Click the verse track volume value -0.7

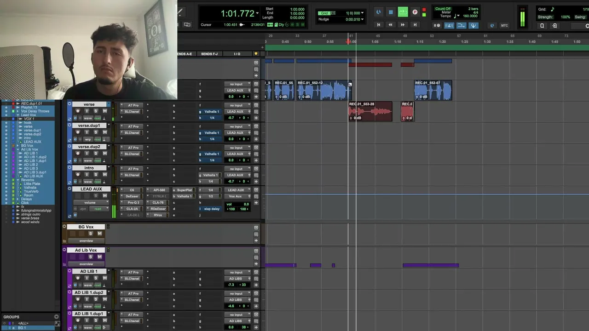[231, 118]
